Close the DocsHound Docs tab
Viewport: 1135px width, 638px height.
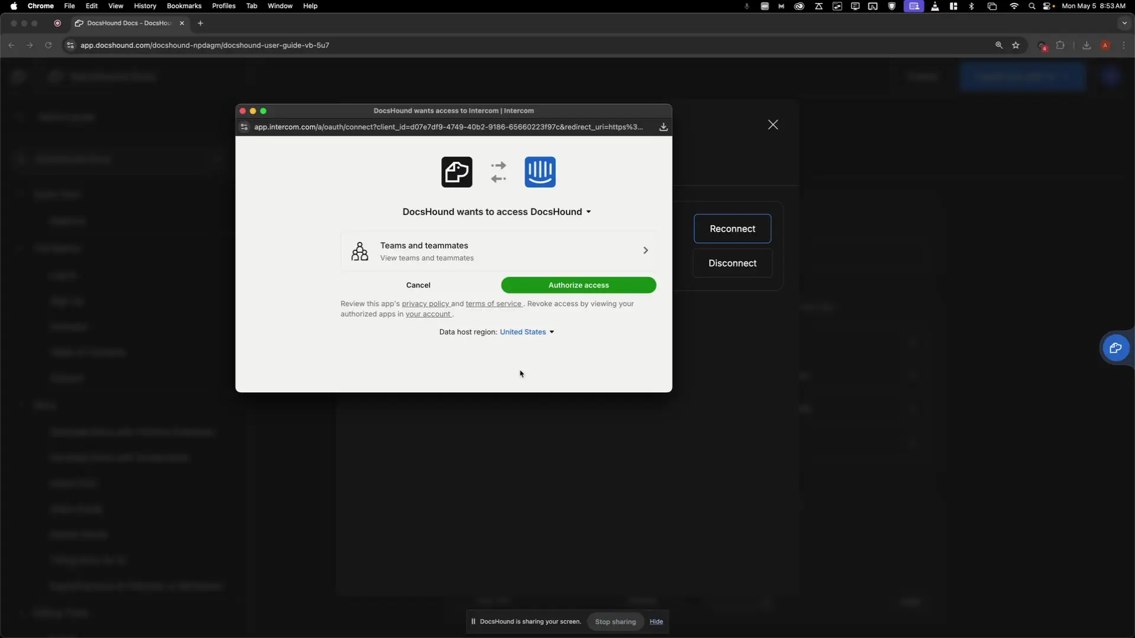click(181, 23)
